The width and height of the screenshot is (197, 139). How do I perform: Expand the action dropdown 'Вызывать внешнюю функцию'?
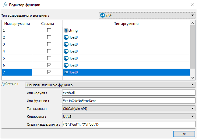(192, 85)
